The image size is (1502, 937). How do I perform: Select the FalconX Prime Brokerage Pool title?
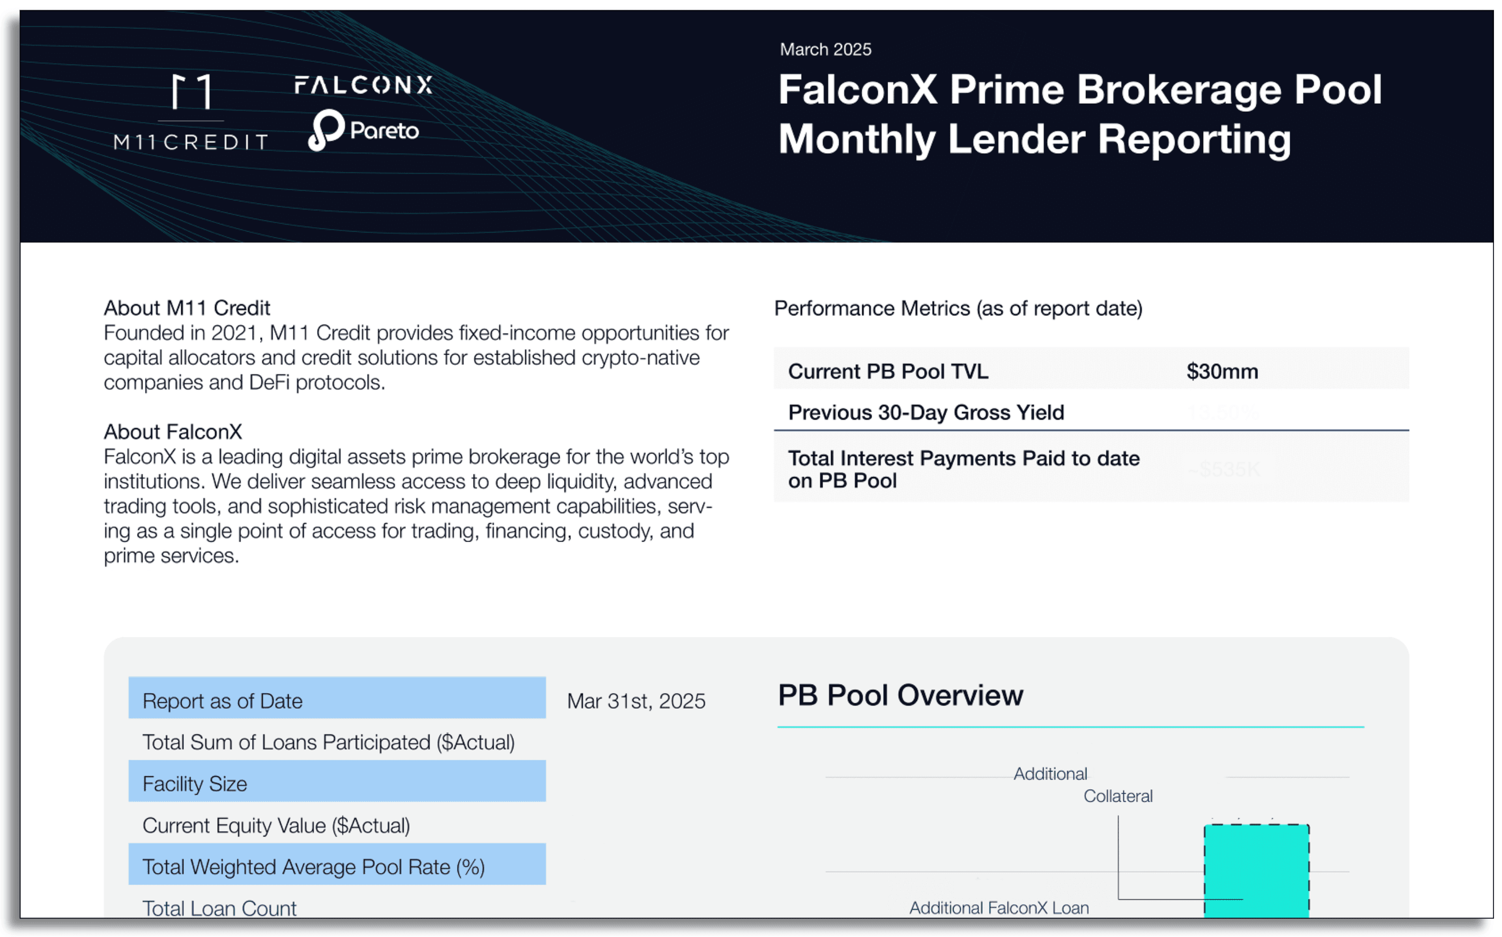coord(1079,114)
